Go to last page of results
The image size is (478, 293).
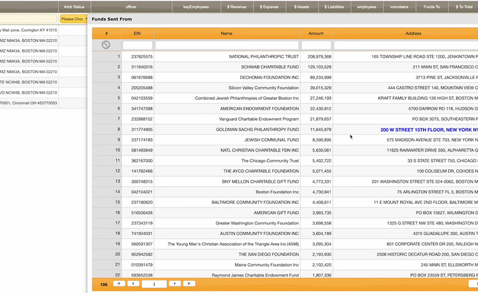pos(189,284)
